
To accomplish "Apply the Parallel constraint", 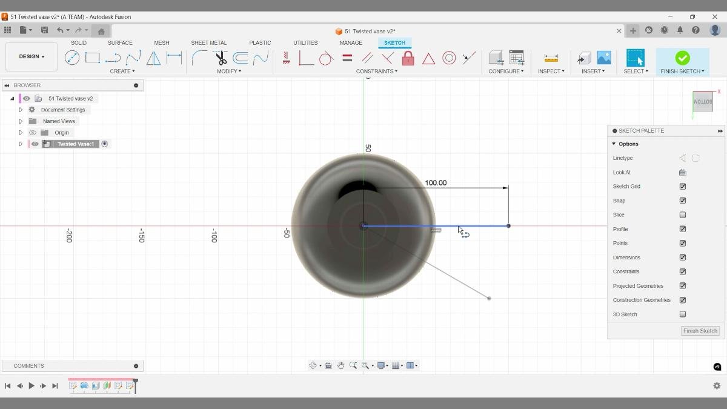I will coord(368,58).
